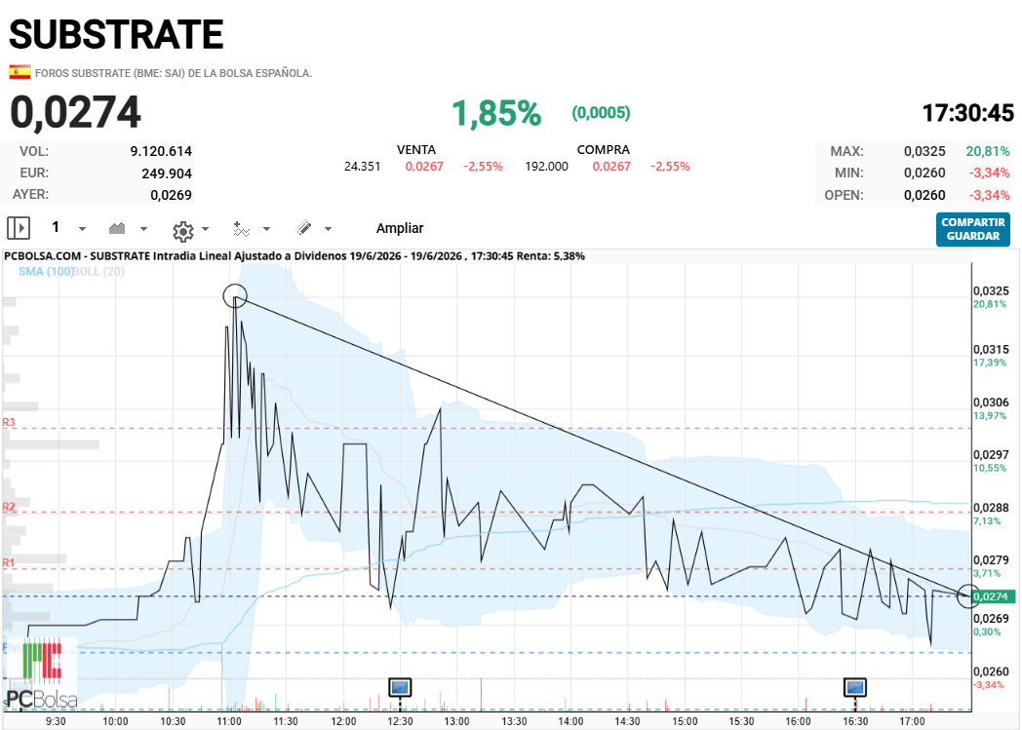This screenshot has width=1022, height=730.
Task: Click the COMPARTIR GUARDAR button
Action: [x=972, y=229]
